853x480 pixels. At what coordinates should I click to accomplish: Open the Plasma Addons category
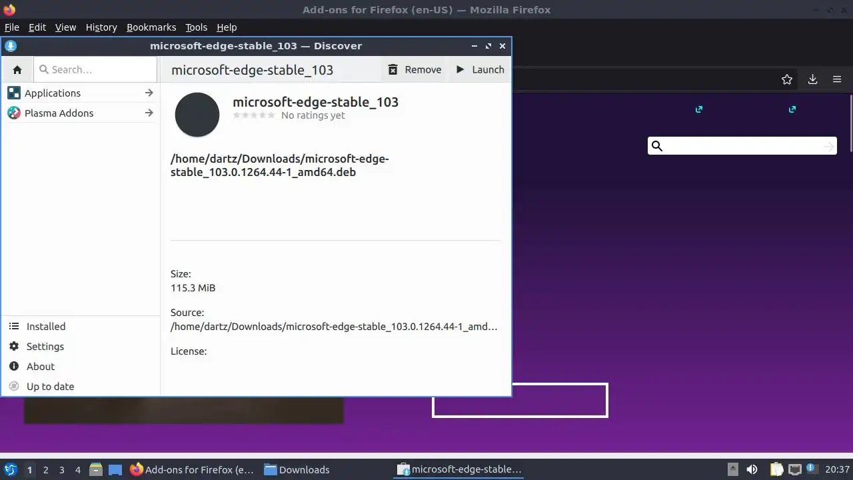click(80, 113)
